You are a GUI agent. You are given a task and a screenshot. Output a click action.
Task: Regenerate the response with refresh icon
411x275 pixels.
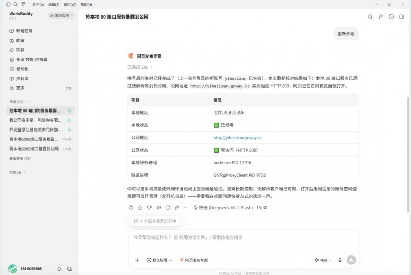168,207
